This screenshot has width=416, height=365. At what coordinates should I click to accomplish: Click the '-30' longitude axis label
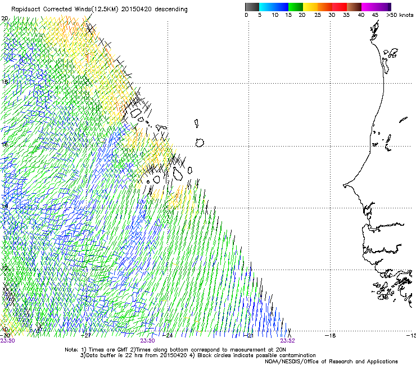[x=4, y=336]
